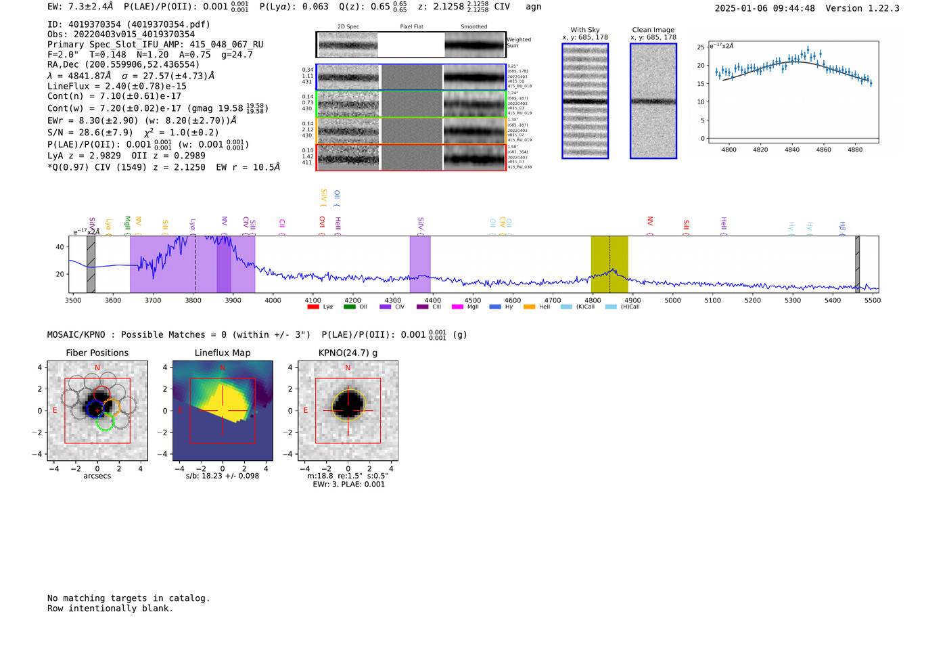This screenshot has height=645, width=947.
Task: Click the S/N = 28.6(±7.9) line
Action: [133, 133]
